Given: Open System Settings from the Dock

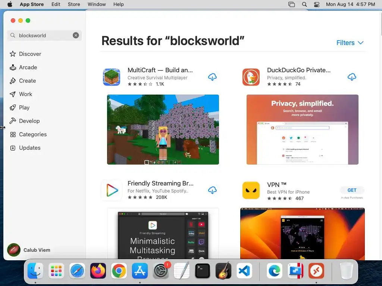Looking at the screenshot, I should pos(161,271).
